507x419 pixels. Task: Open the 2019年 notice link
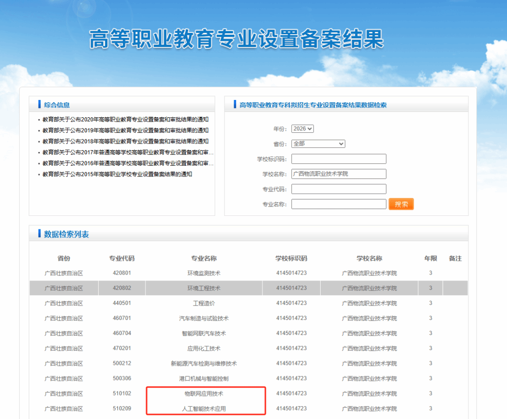point(125,130)
